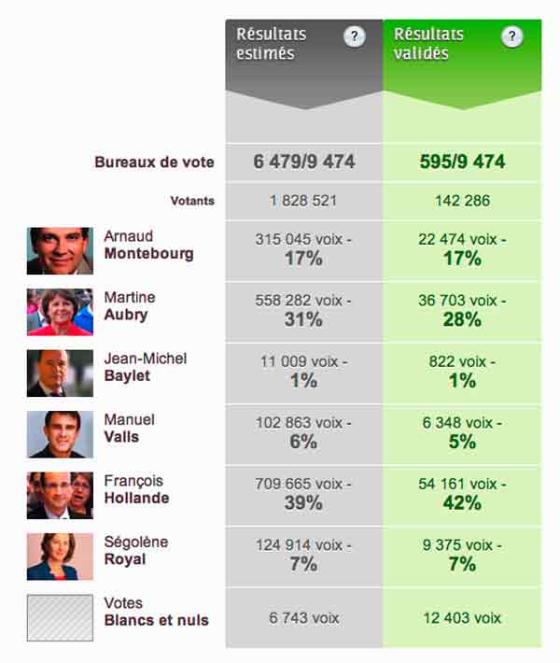Click the Manuel Valls name label
Image resolution: width=560 pixels, height=663 pixels.
pyautogui.click(x=129, y=429)
